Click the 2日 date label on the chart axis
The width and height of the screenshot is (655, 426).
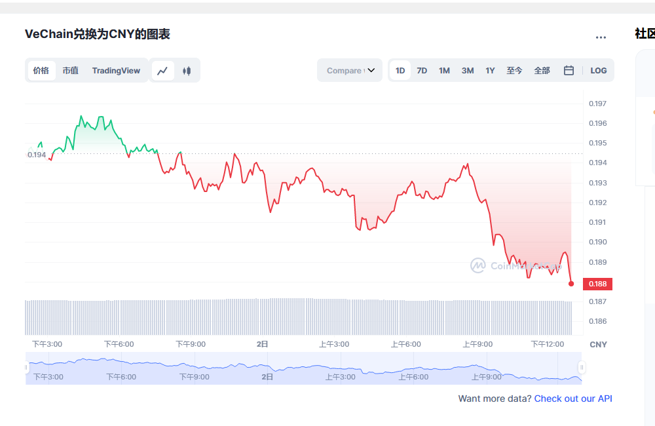click(x=263, y=344)
